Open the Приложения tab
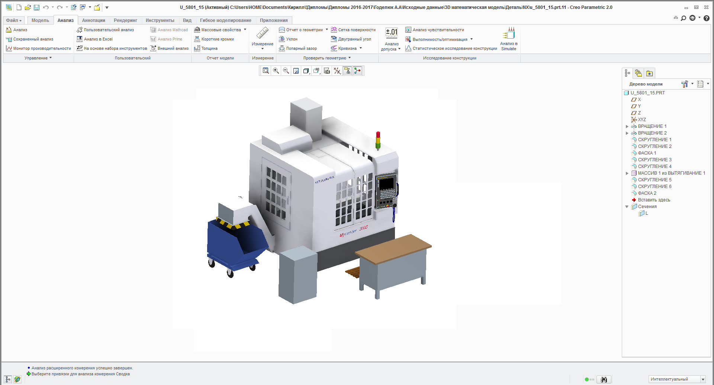The height and width of the screenshot is (385, 714). coord(274,20)
